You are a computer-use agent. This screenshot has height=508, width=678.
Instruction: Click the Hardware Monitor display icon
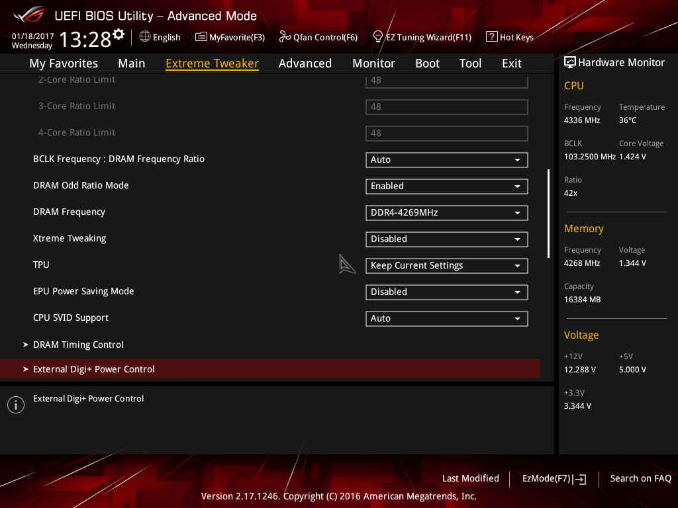570,62
